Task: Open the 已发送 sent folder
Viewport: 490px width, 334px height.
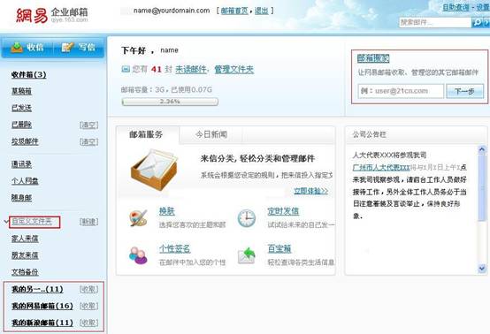Action: 21,108
